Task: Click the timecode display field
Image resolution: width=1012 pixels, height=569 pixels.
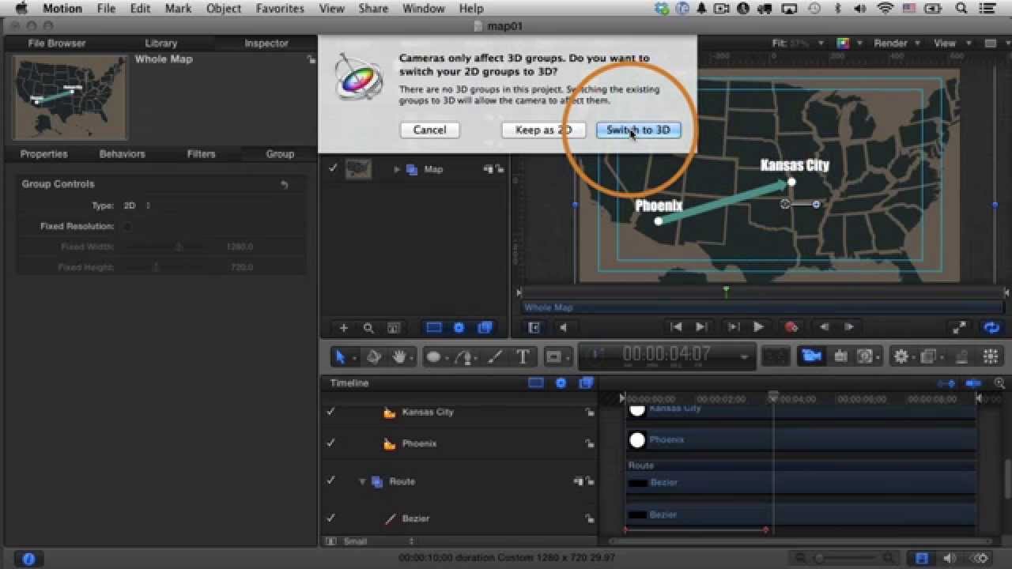Action: tap(666, 356)
